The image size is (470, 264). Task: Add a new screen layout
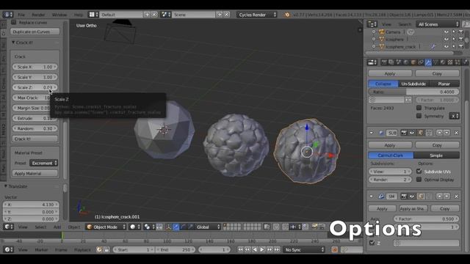point(147,15)
